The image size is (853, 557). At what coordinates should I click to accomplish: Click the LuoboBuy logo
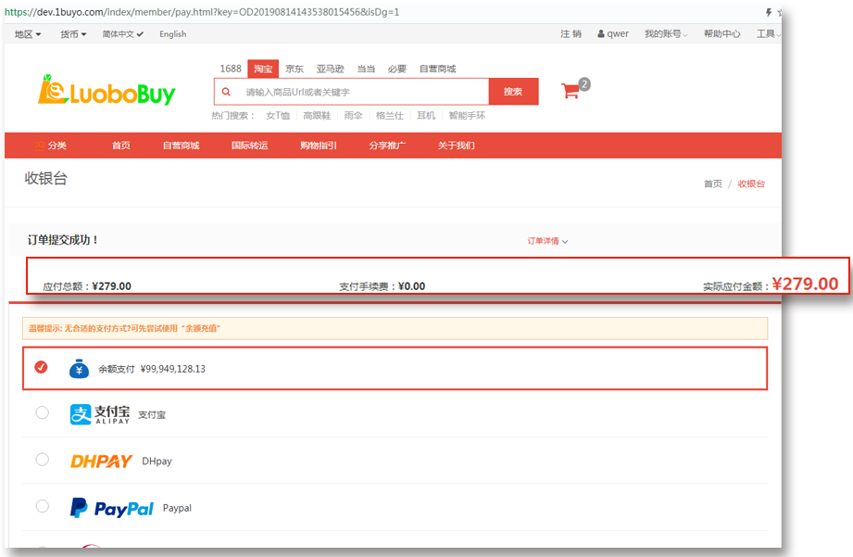tap(107, 90)
